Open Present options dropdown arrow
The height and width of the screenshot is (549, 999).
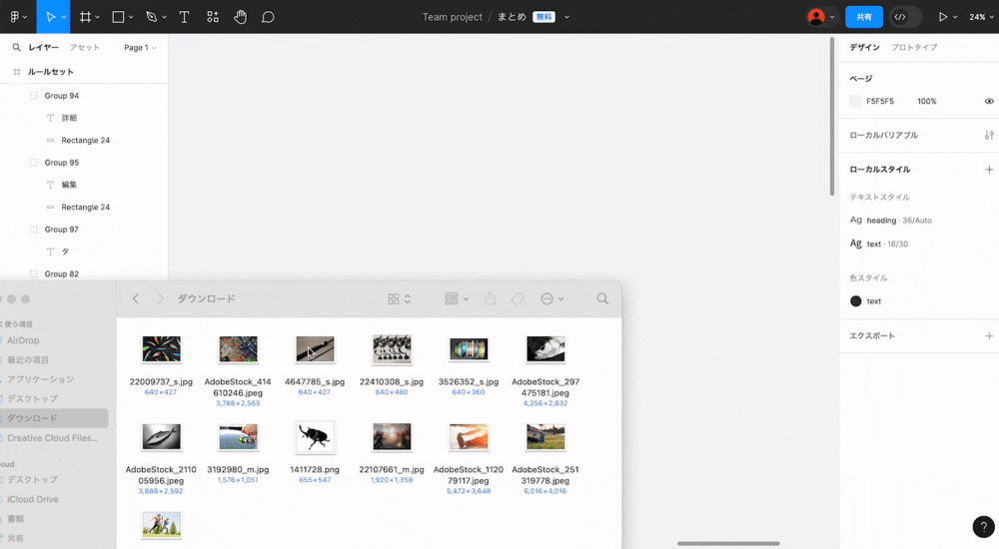point(955,17)
